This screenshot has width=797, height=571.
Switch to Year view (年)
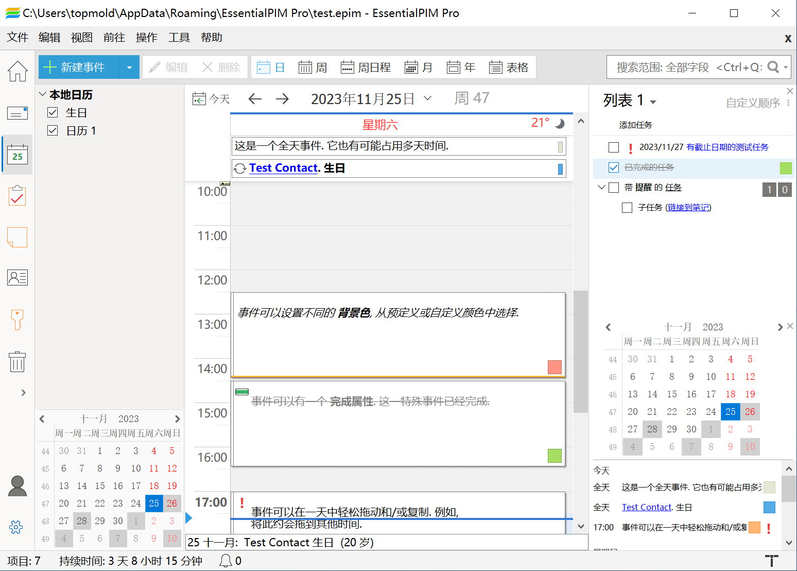point(461,68)
